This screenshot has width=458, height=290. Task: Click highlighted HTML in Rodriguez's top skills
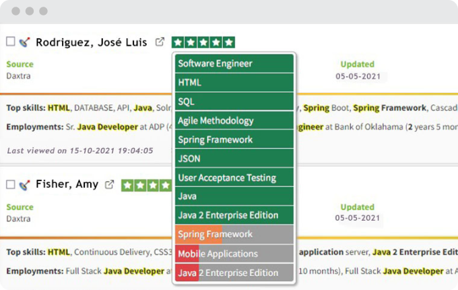point(59,108)
